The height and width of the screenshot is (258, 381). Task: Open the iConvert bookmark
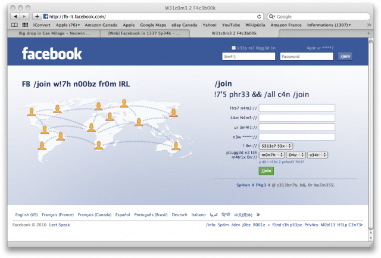[x=42, y=25]
